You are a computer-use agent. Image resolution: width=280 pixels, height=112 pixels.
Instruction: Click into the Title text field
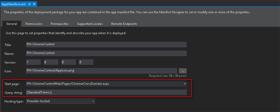pos(106,45)
